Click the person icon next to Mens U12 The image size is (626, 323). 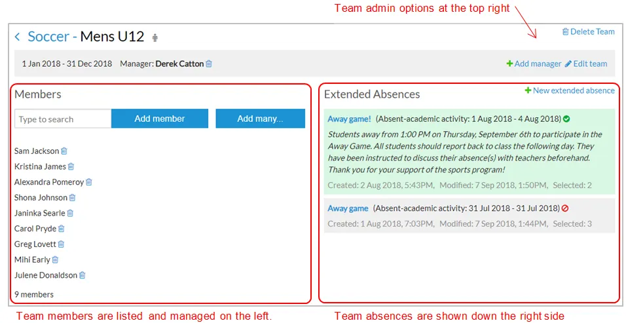pyautogui.click(x=155, y=38)
